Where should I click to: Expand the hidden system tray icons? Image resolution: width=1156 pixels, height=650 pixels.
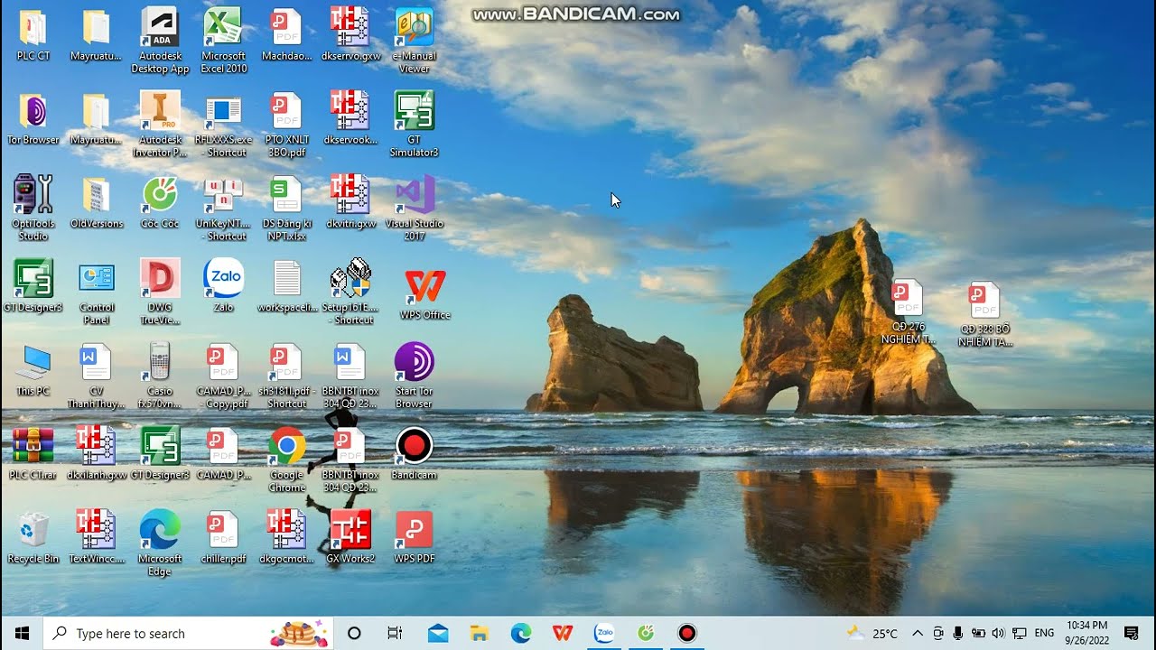(x=918, y=633)
